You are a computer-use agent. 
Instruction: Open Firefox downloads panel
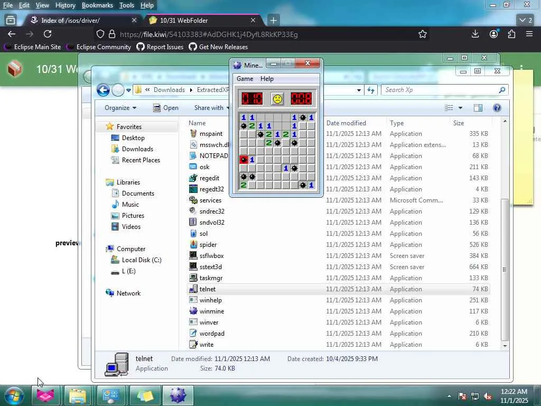tap(475, 34)
